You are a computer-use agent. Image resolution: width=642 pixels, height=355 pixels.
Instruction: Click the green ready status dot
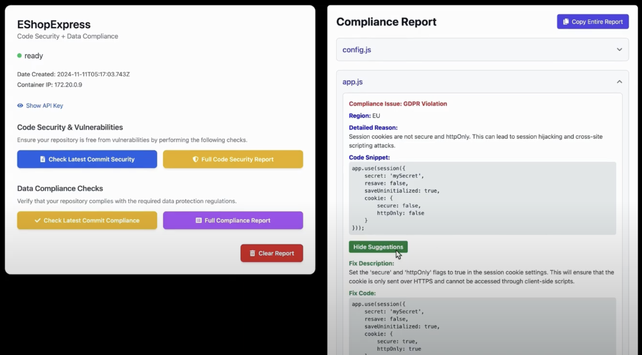(19, 56)
